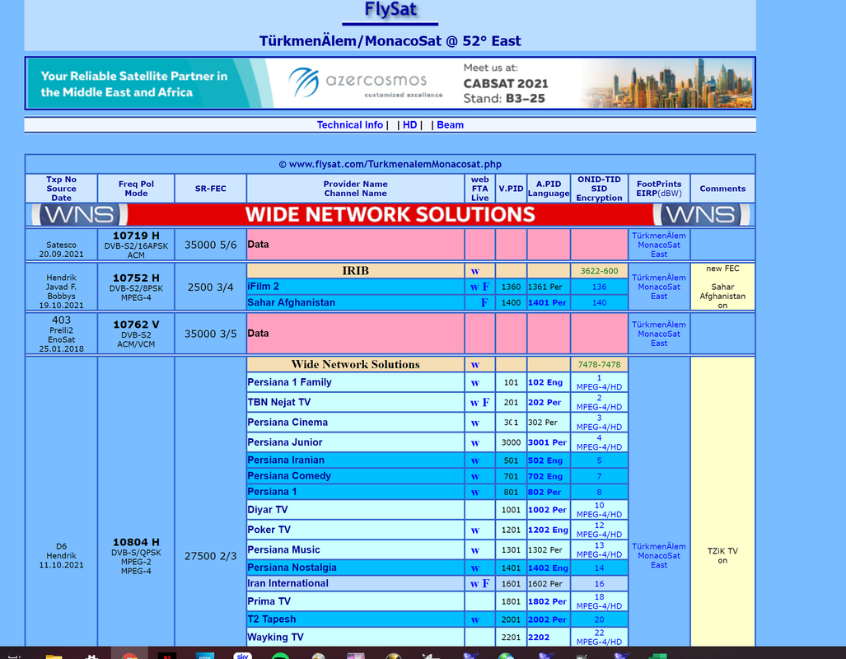Screen dimensions: 846x659
Task: Click the Persiana Music channel name
Action: 284,550
